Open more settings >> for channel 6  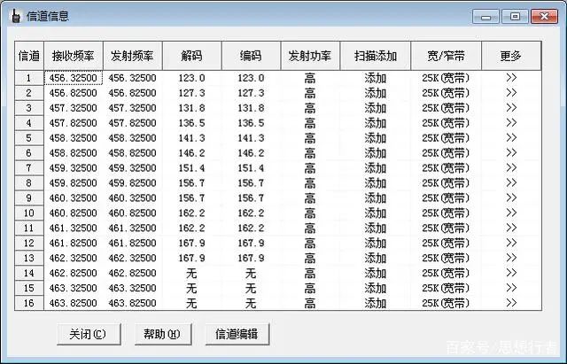pos(511,153)
